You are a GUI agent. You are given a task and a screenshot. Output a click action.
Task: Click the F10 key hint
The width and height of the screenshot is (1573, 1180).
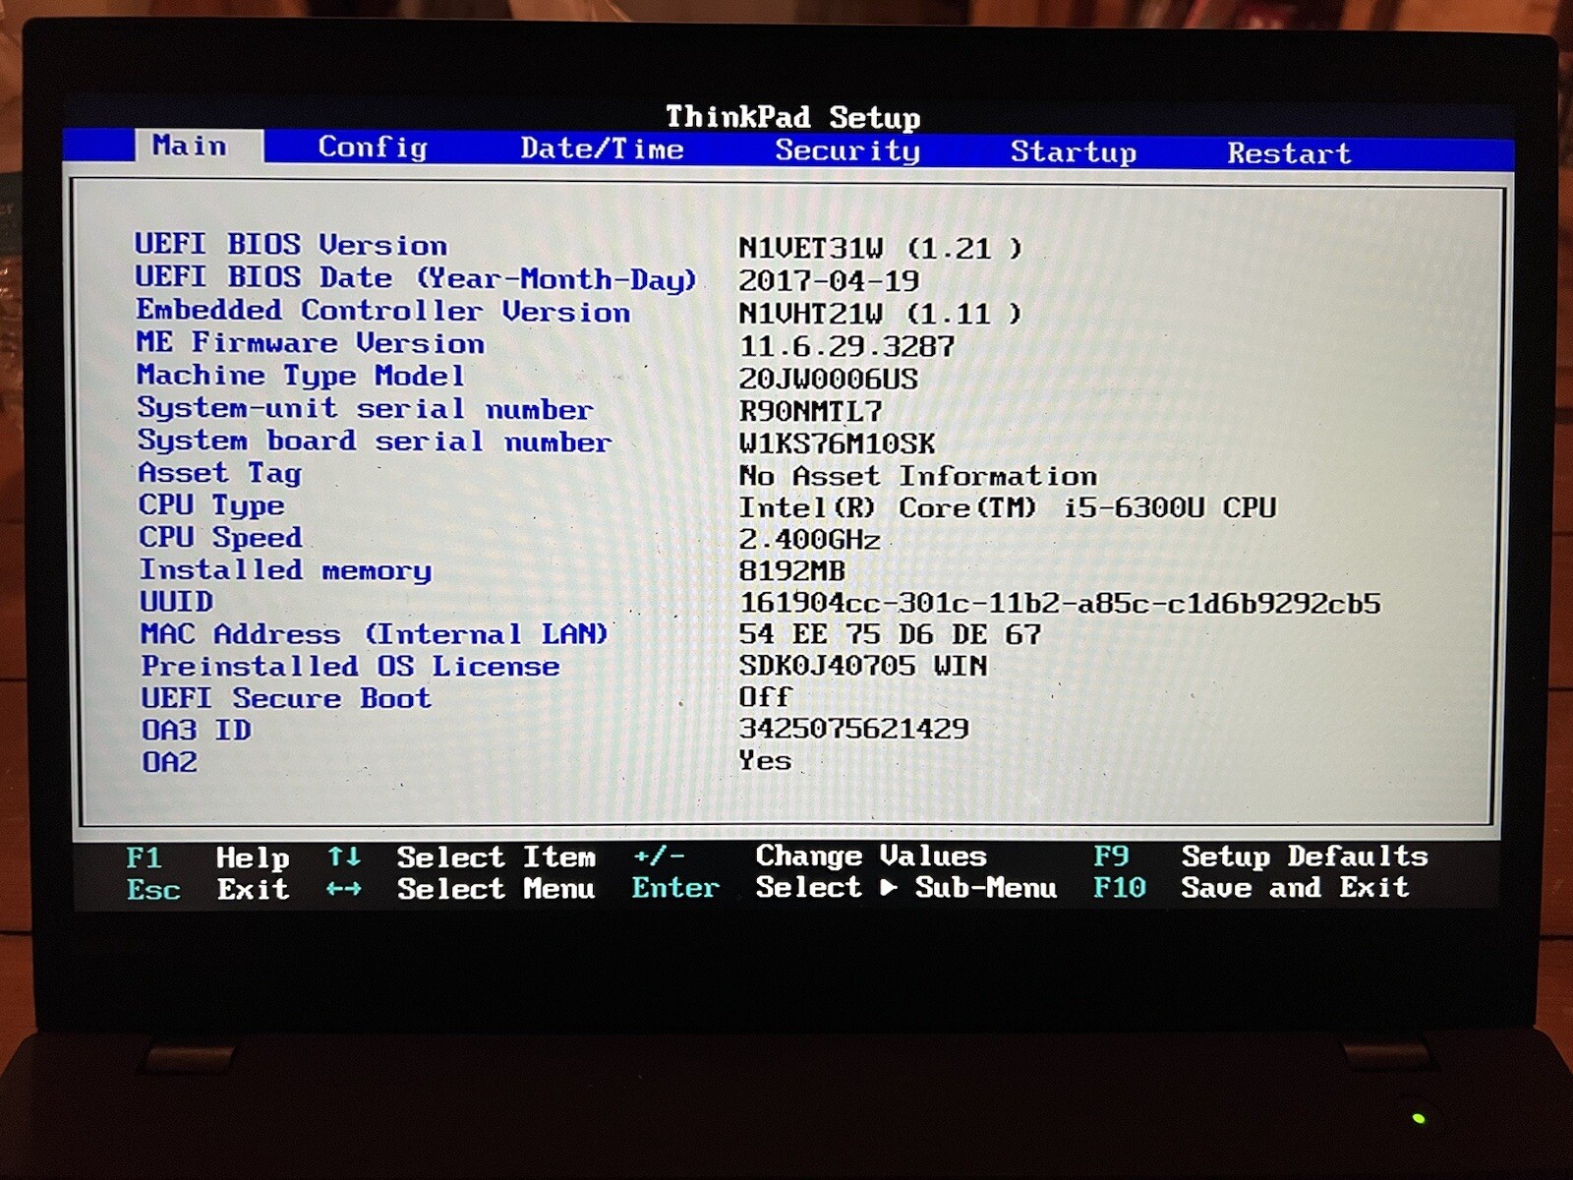(x=1120, y=888)
